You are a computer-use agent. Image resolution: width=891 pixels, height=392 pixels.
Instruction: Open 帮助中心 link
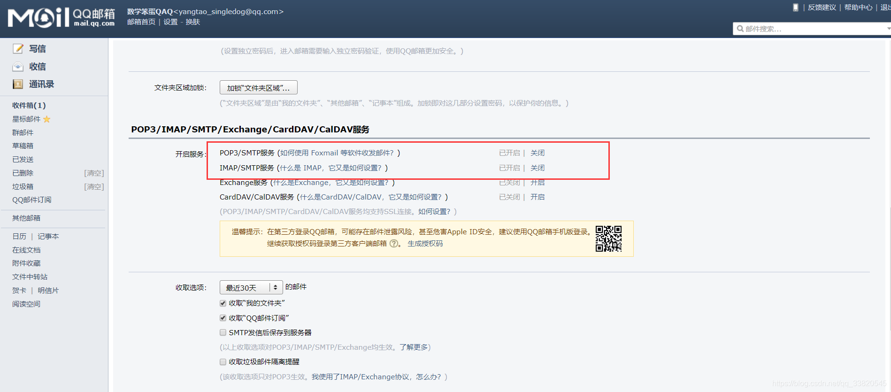(x=858, y=8)
